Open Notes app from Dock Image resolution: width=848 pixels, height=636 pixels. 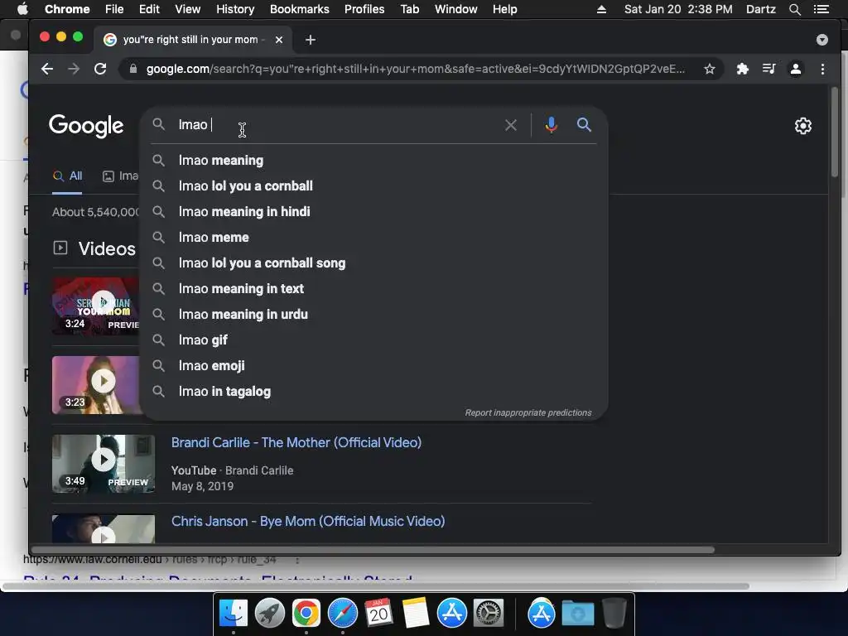coord(416,614)
